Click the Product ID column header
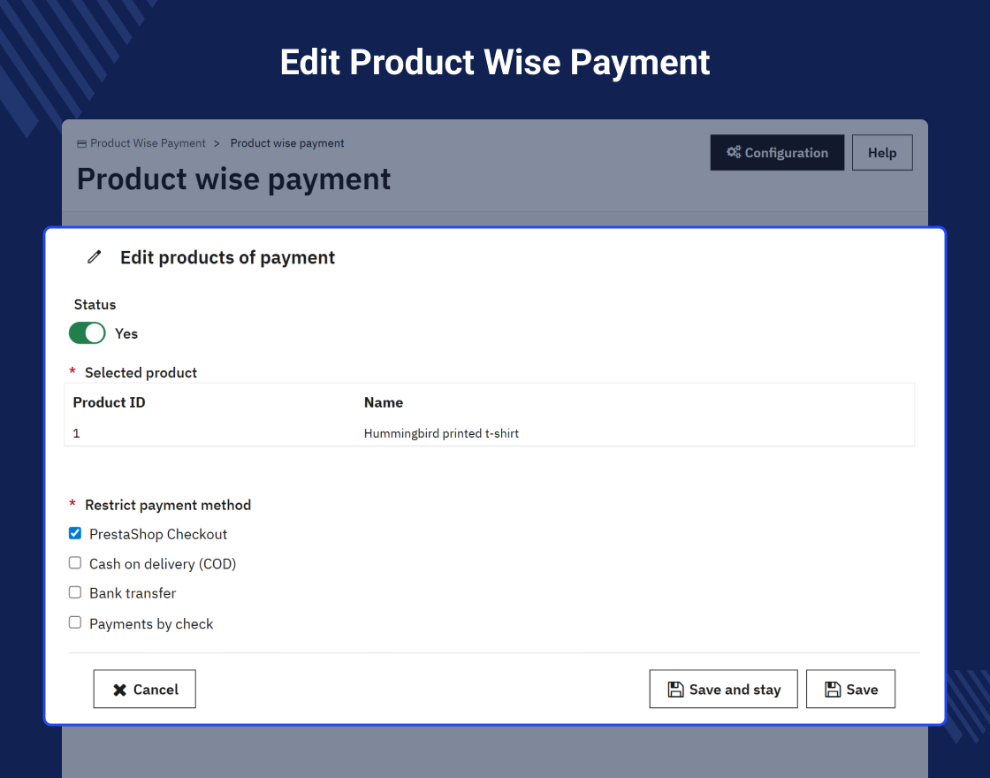990x778 pixels. pyautogui.click(x=110, y=402)
